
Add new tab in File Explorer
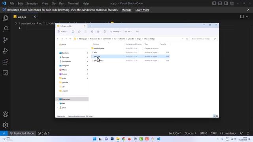[91, 26]
